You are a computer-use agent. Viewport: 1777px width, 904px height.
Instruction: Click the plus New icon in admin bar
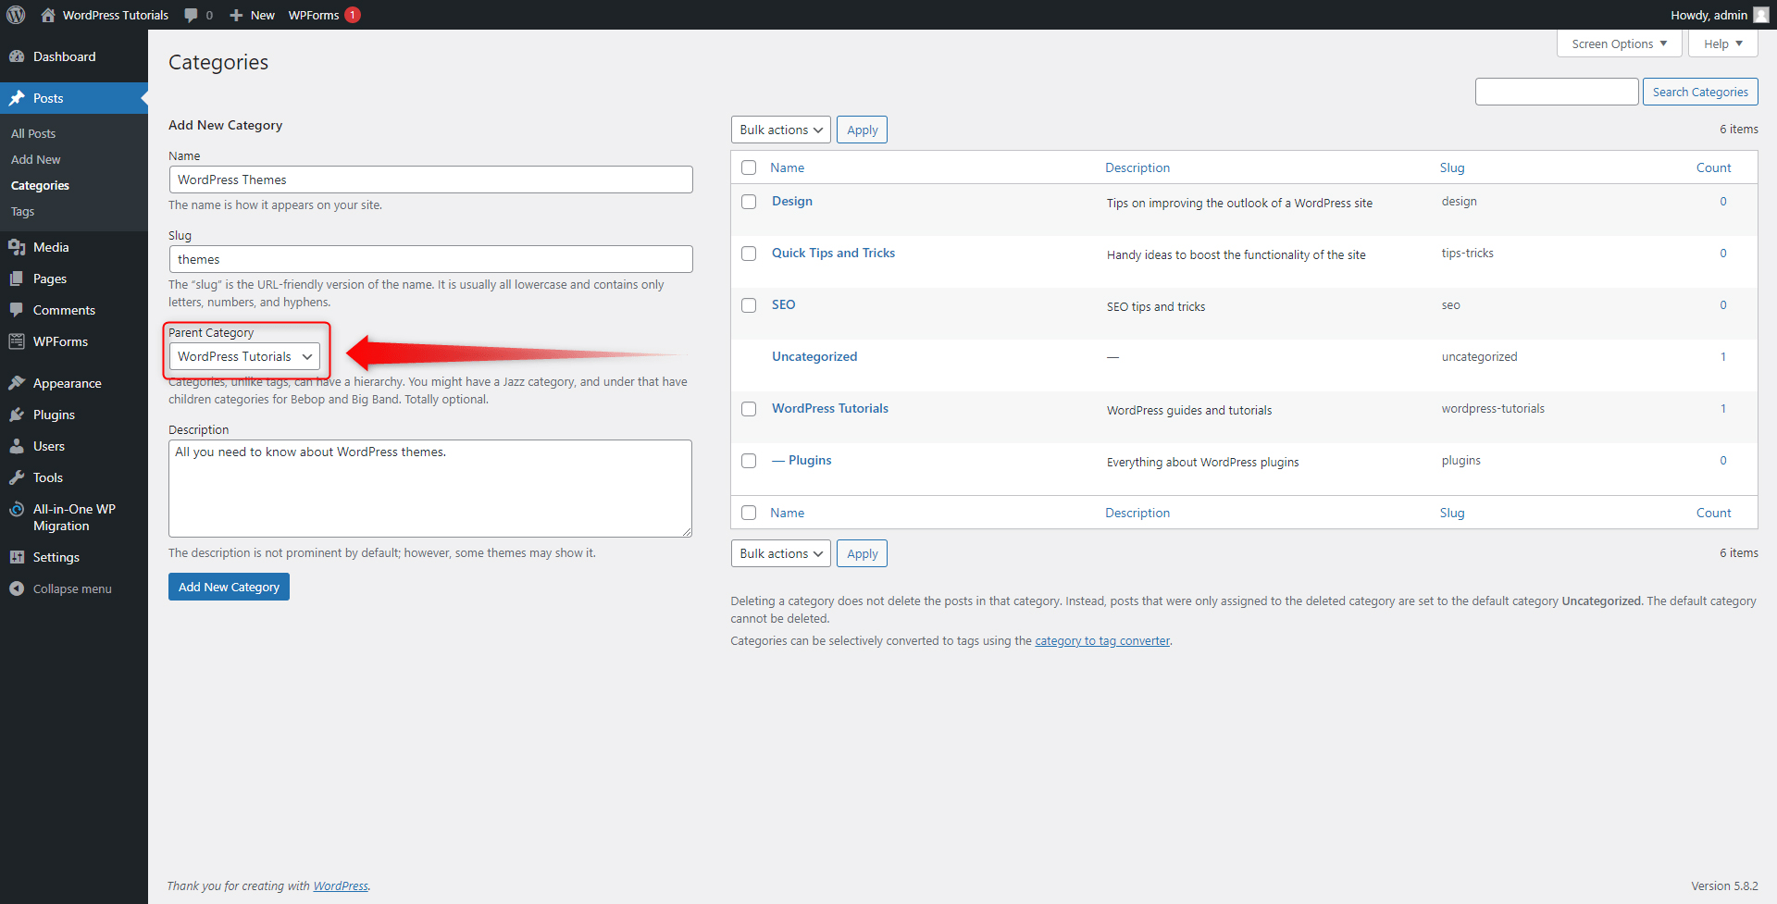236,15
